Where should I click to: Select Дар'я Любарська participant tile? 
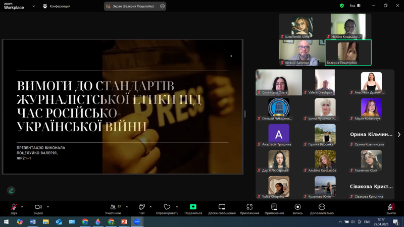point(279,160)
